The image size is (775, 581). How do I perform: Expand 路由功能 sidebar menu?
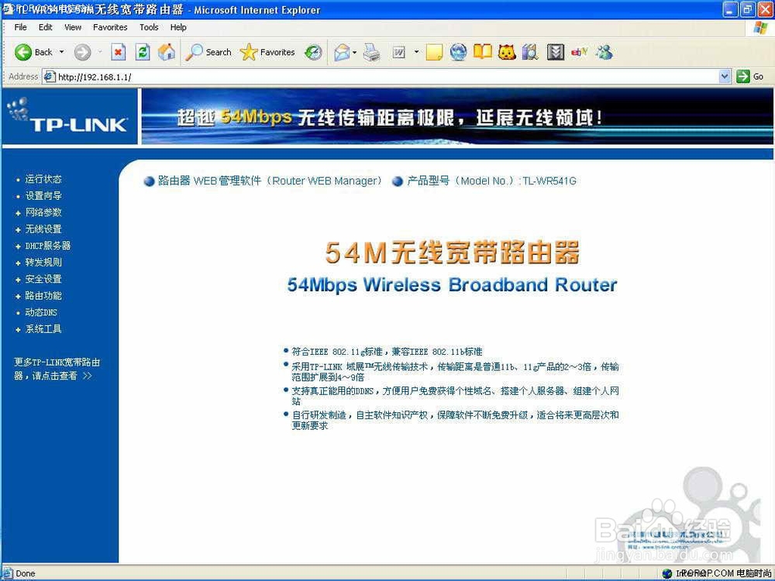(x=43, y=296)
